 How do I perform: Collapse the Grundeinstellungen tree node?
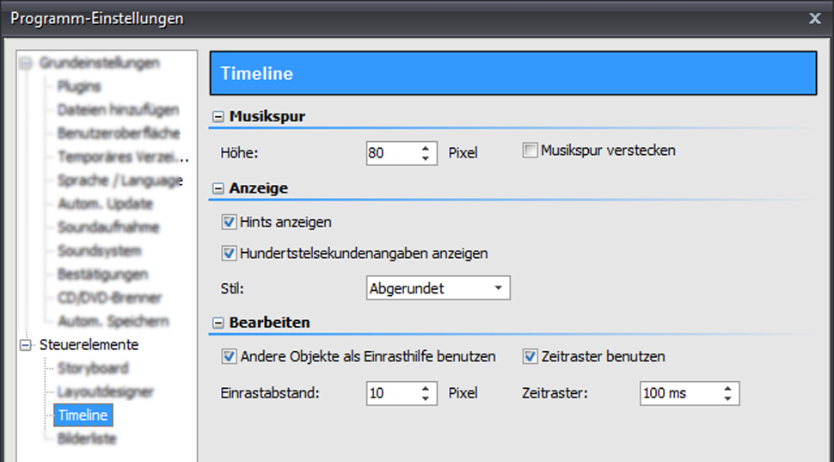coord(25,63)
